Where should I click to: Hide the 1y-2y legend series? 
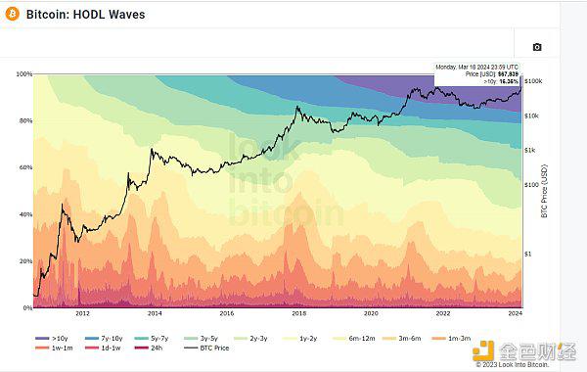[300, 339]
